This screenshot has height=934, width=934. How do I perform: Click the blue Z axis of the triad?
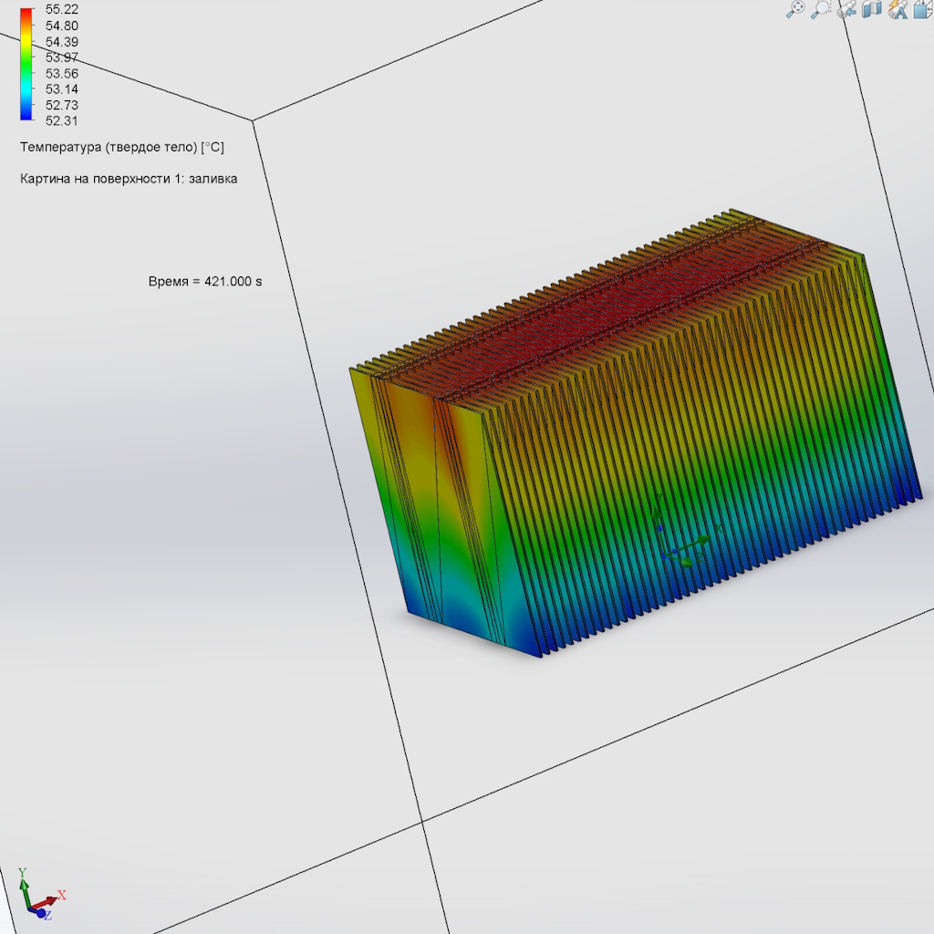click(43, 913)
